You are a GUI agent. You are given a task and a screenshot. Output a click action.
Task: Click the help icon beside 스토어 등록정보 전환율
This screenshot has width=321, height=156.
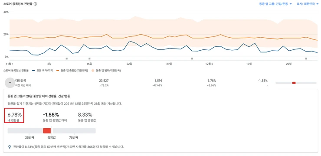pyautogui.click(x=35, y=4)
